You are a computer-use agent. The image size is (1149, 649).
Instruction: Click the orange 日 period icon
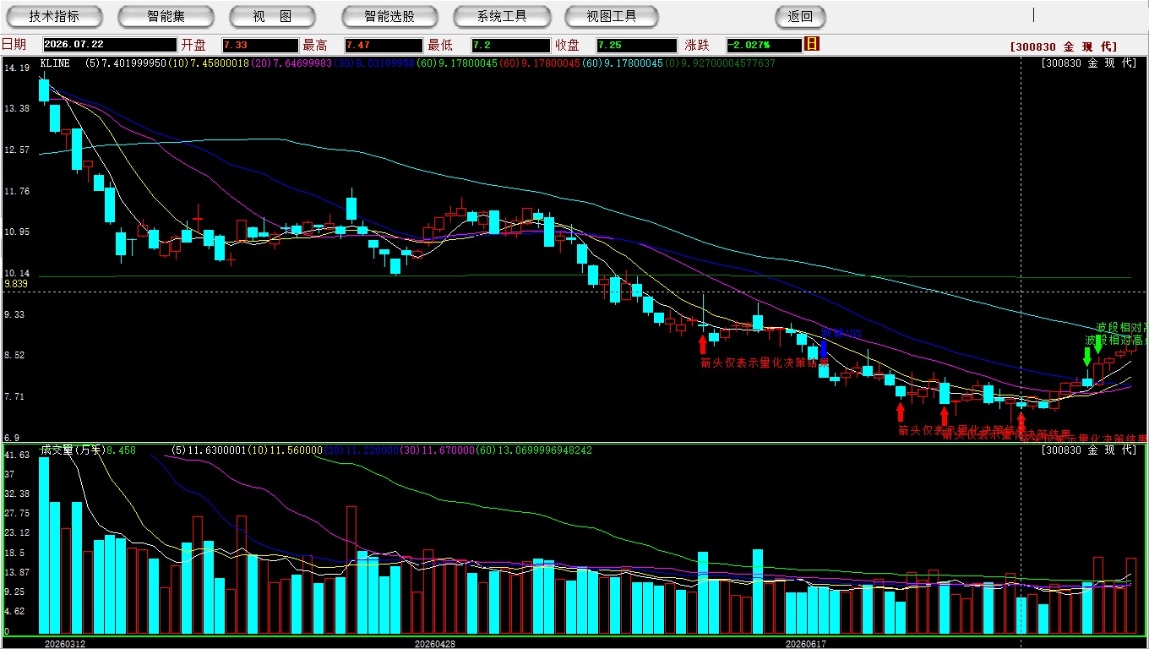812,44
